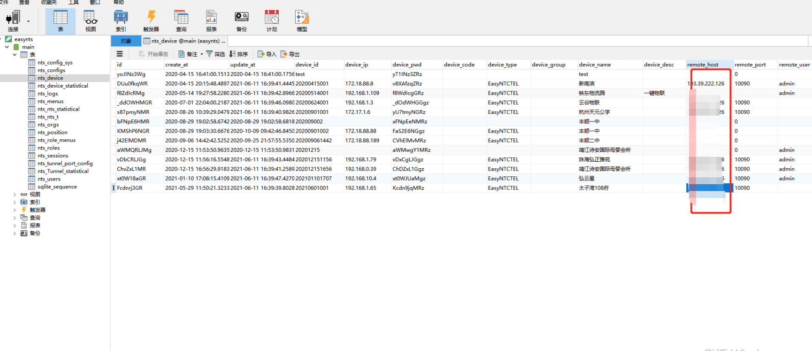
Task: Open the Memo (备注) dropdown arrow
Action: (x=202, y=54)
